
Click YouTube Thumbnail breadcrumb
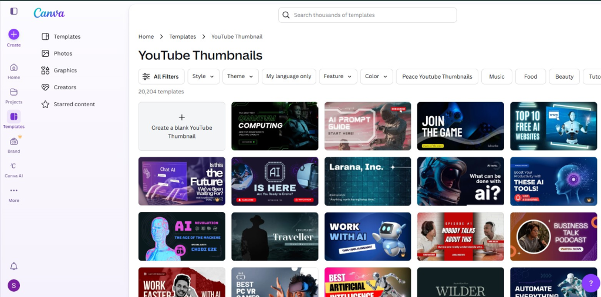click(x=237, y=36)
